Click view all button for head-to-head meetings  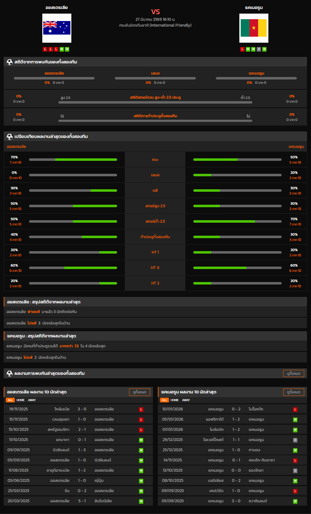(x=293, y=374)
